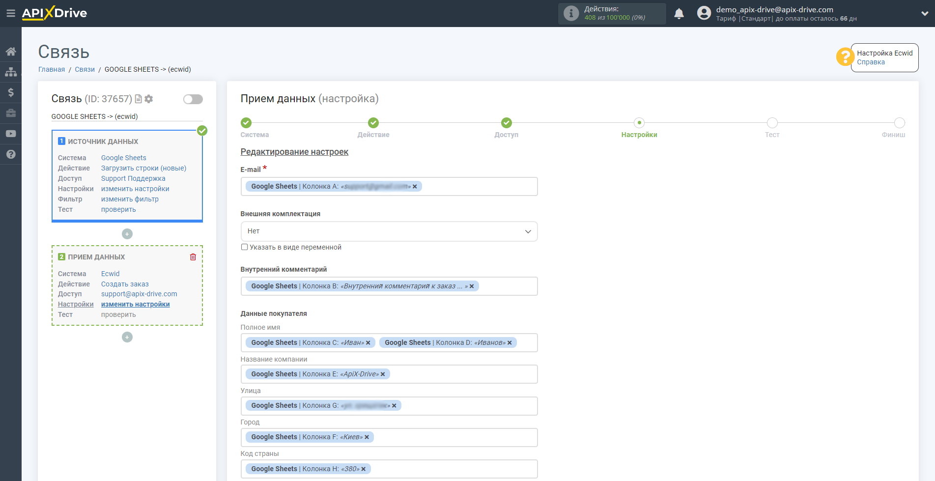Open the help question sidebar icon

pos(11,154)
